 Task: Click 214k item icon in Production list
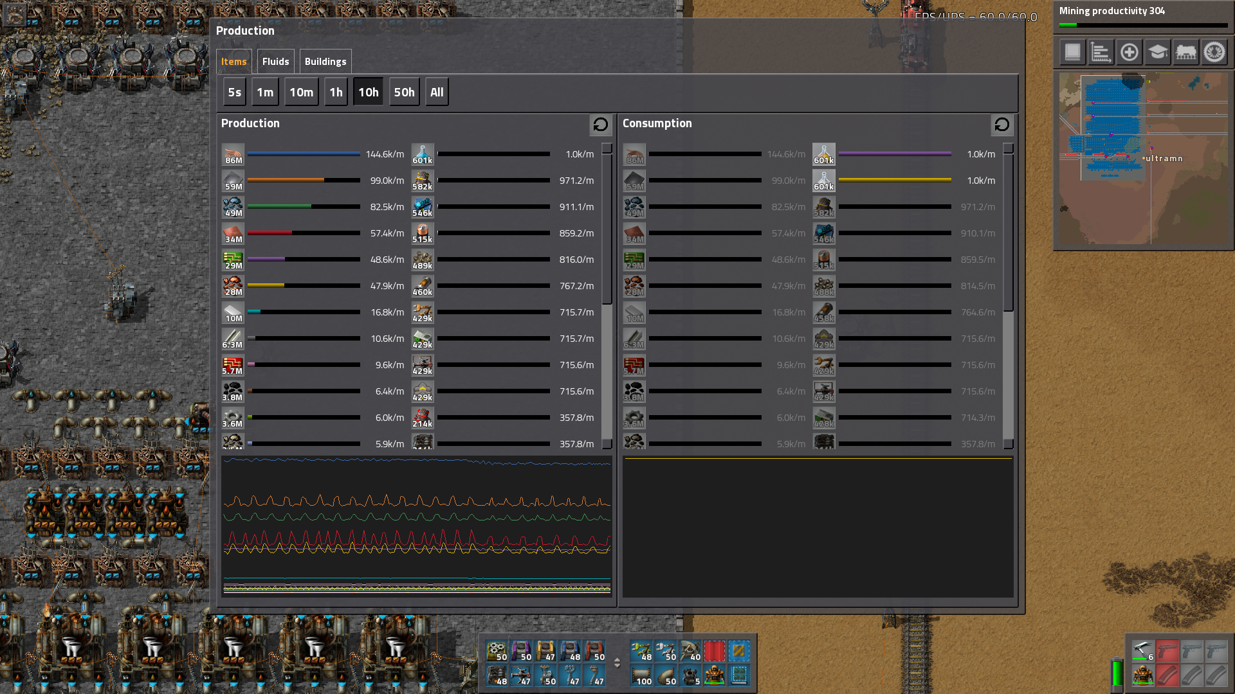click(x=423, y=418)
